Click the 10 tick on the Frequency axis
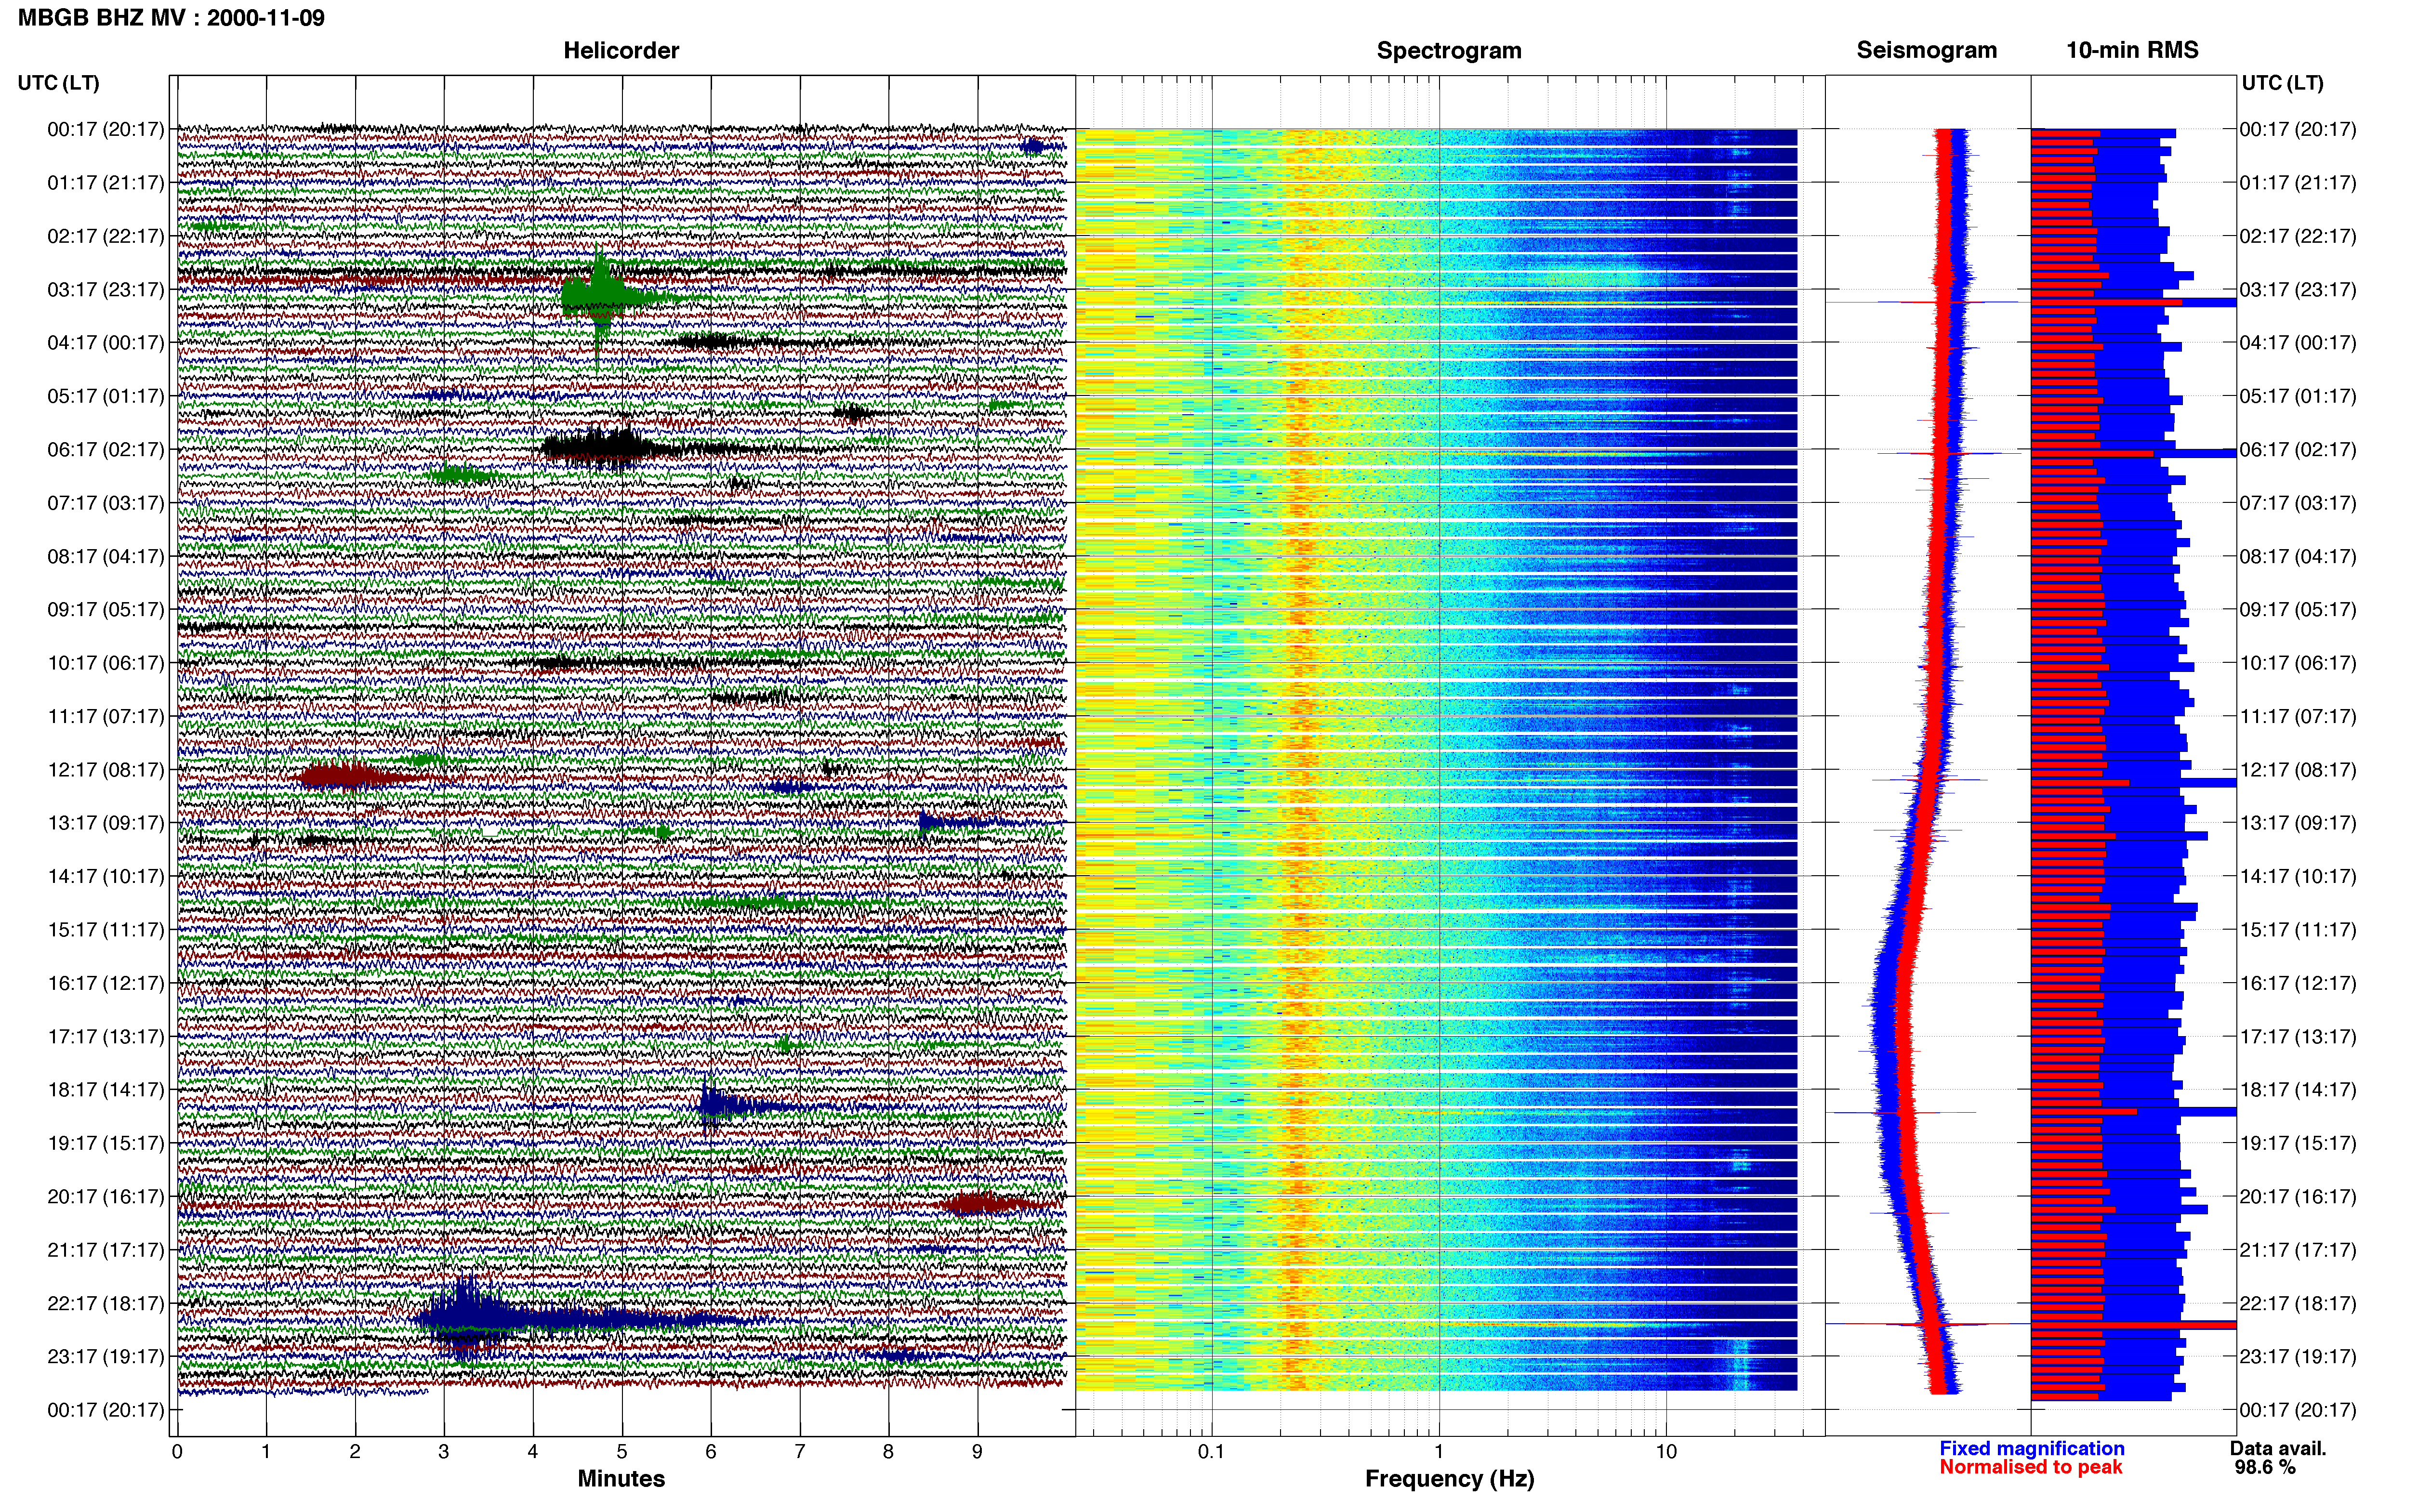 tap(1666, 1452)
